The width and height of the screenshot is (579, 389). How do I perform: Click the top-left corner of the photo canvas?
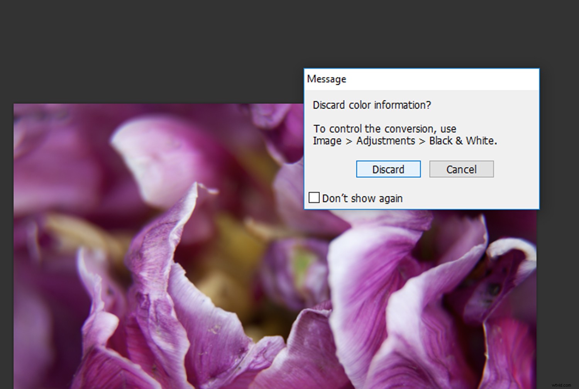(x=15, y=105)
